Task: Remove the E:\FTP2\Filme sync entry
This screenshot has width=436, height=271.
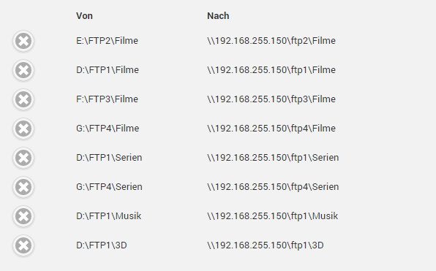Action: (x=23, y=41)
